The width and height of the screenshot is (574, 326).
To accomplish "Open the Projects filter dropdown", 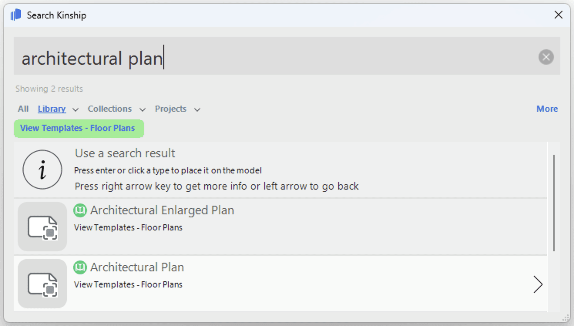I will pos(197,109).
